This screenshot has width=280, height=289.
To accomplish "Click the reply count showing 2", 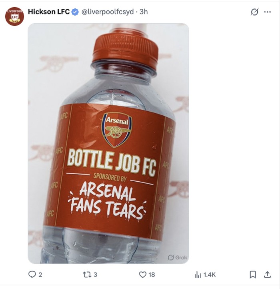I will point(40,275).
